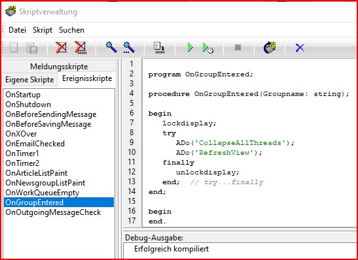The width and height of the screenshot is (358, 260).
Task: Open the Suchen menu
Action: tap(71, 30)
